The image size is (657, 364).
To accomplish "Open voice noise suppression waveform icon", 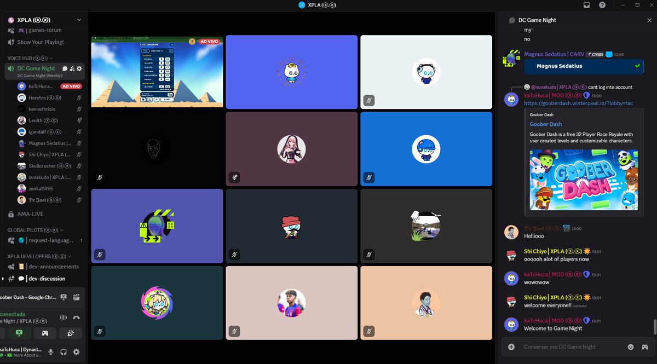I will pyautogui.click(x=64, y=317).
